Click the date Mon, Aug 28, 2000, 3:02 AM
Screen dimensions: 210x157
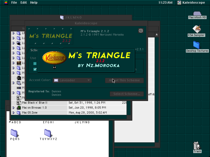pyautogui.click(x=88, y=113)
